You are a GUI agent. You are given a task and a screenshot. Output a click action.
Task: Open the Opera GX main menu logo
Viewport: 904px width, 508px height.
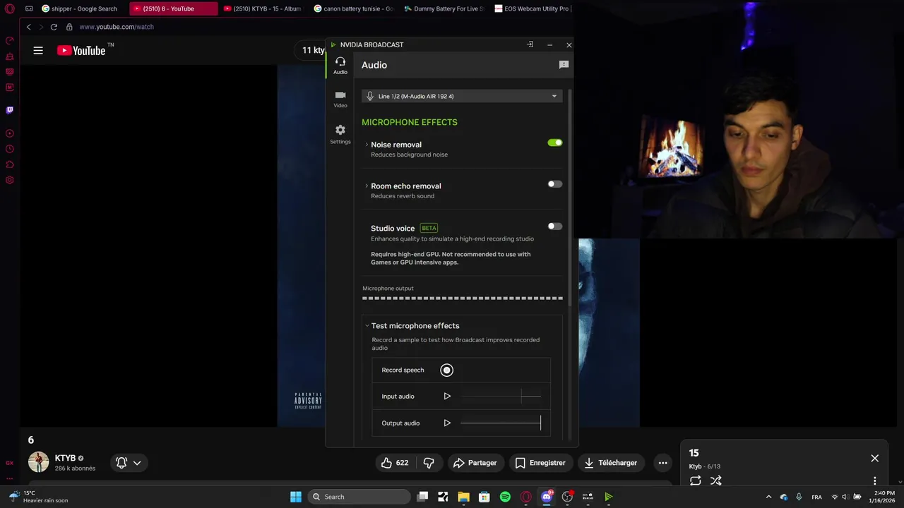(10, 9)
